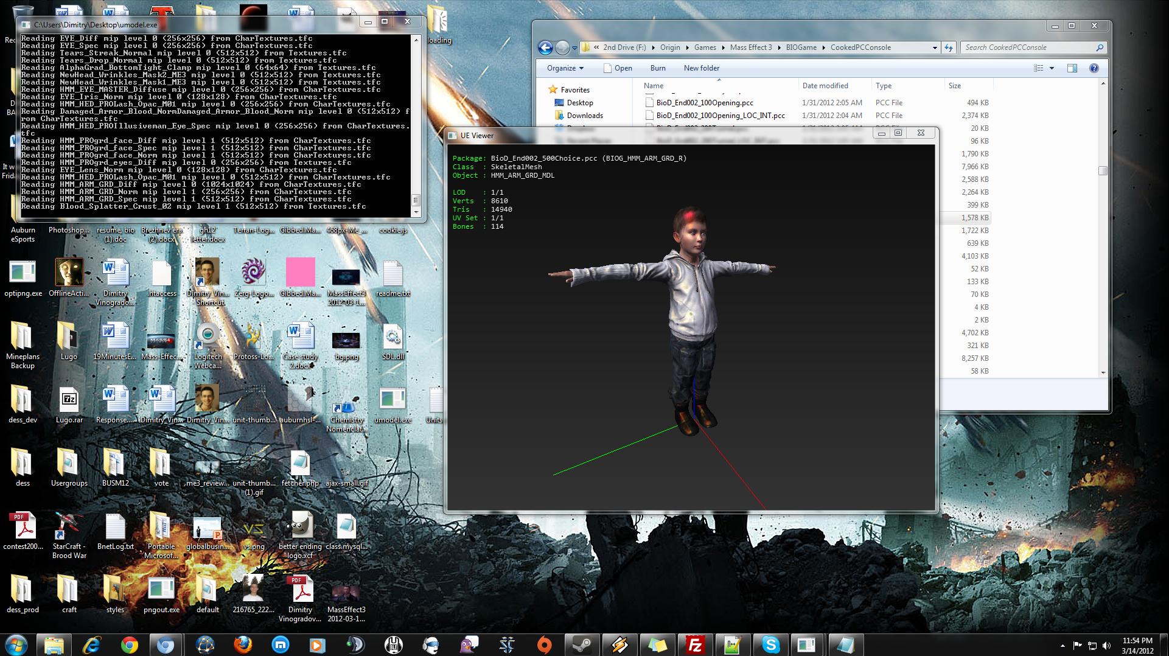Click the Windows Start orb
This screenshot has width=1169, height=656.
point(16,644)
